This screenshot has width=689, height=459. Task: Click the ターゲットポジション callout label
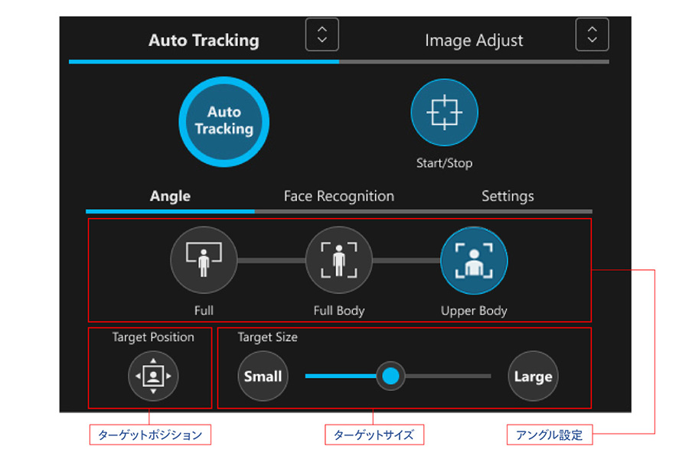(150, 435)
